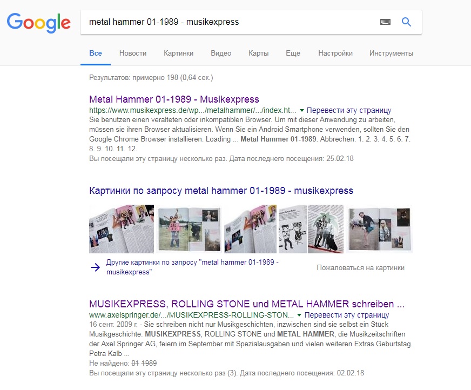The width and height of the screenshot is (471, 390).
Task: Open the 'Видео' tab
Action: coord(221,53)
